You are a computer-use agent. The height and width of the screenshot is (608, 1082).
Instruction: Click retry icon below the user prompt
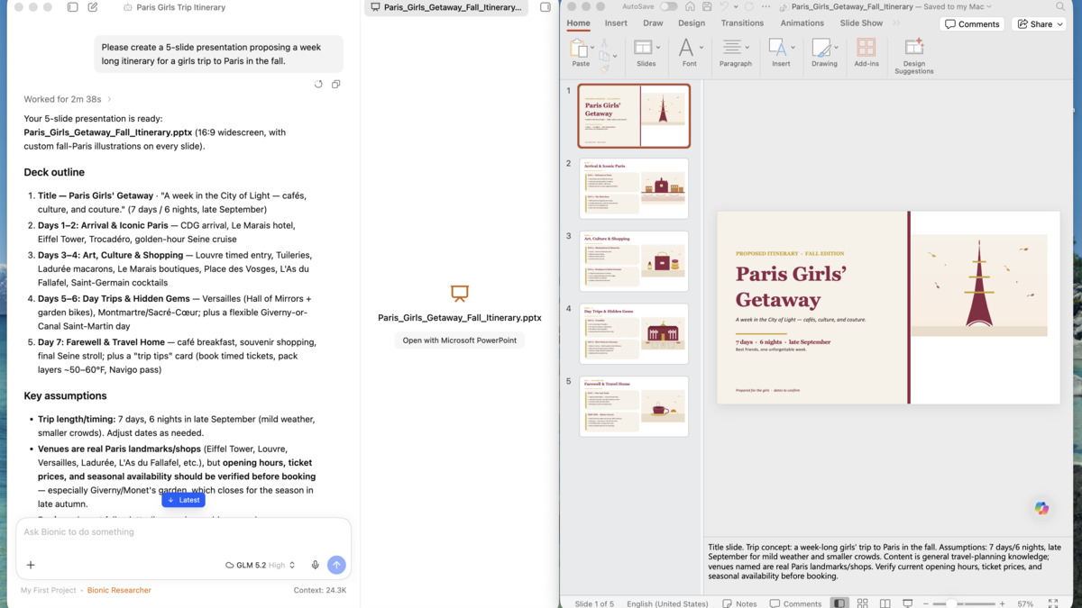coord(318,84)
